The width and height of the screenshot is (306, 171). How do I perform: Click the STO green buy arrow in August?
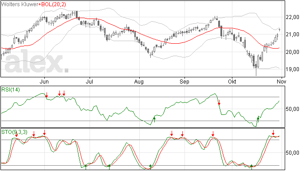click(x=150, y=167)
